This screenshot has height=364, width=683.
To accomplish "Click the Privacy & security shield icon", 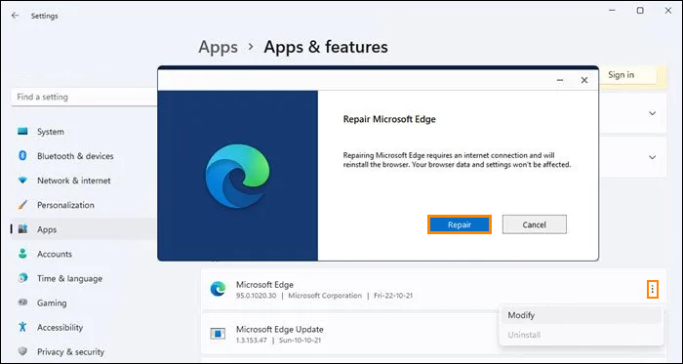I will point(22,351).
